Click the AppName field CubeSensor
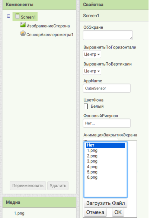 pyautogui.click(x=107, y=88)
